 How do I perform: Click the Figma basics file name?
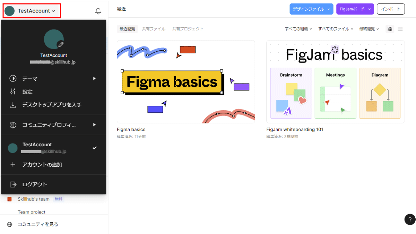click(x=131, y=130)
